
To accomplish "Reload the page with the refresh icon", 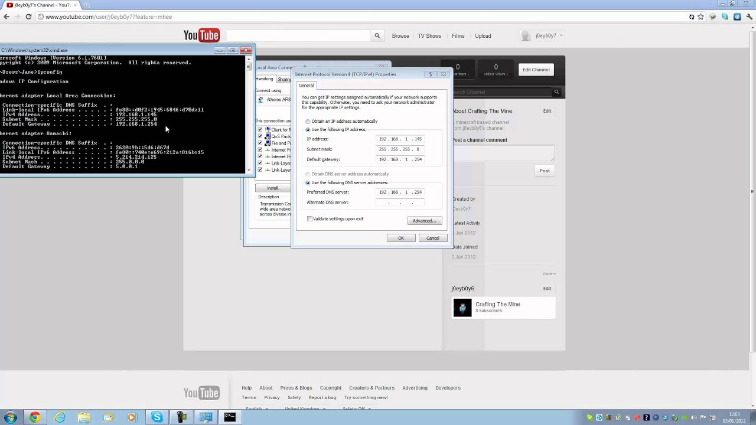I will click(28, 17).
